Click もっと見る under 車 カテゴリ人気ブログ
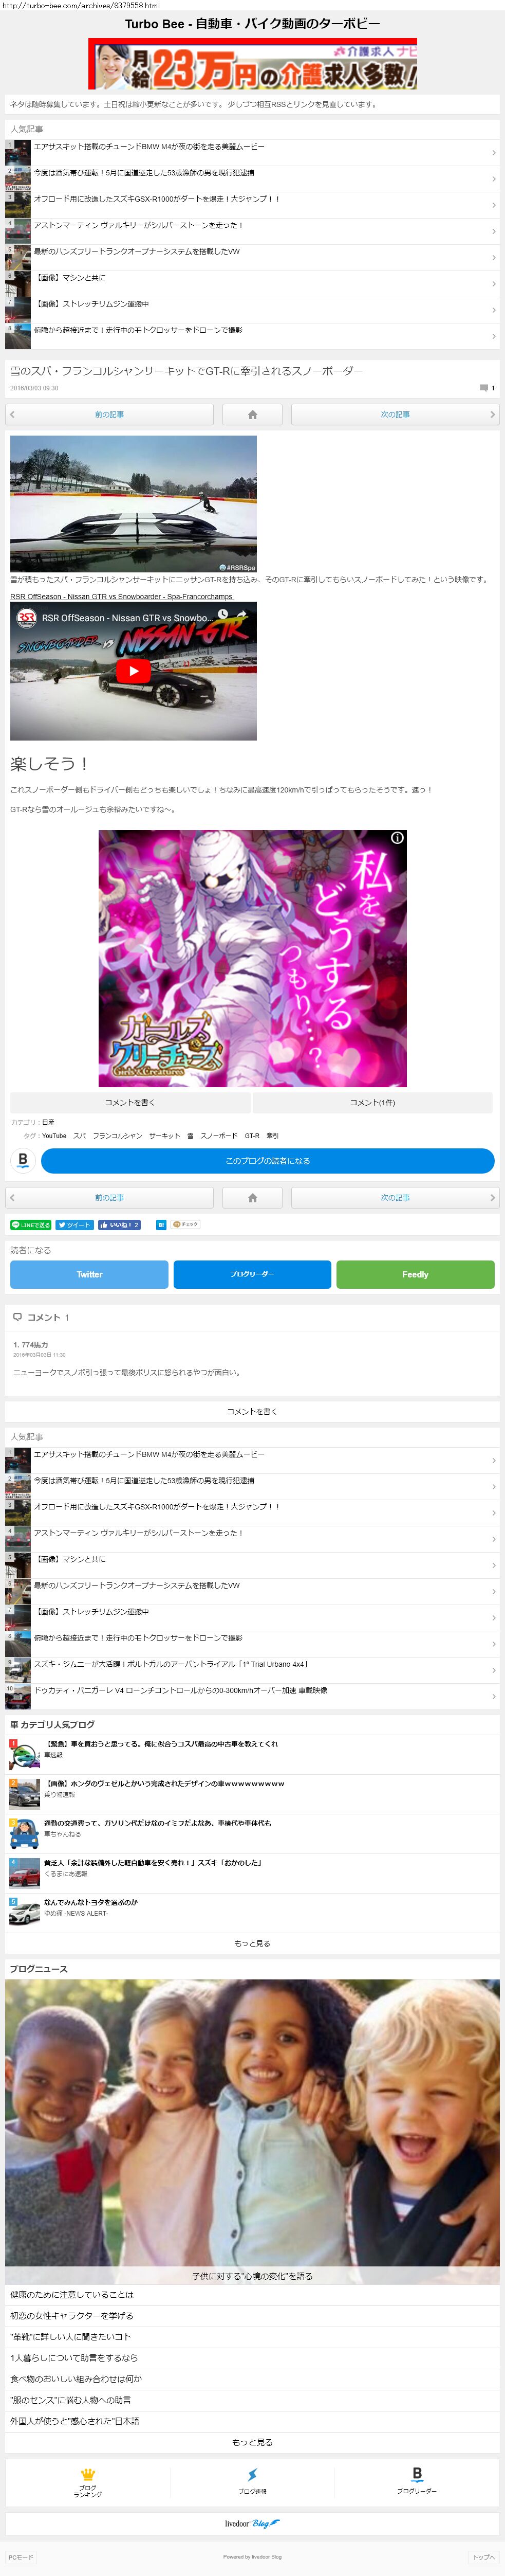 [x=253, y=1943]
